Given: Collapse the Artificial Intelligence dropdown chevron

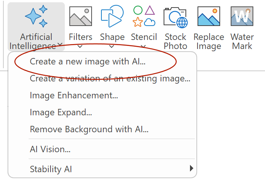Looking at the screenshot, I should [60, 44].
